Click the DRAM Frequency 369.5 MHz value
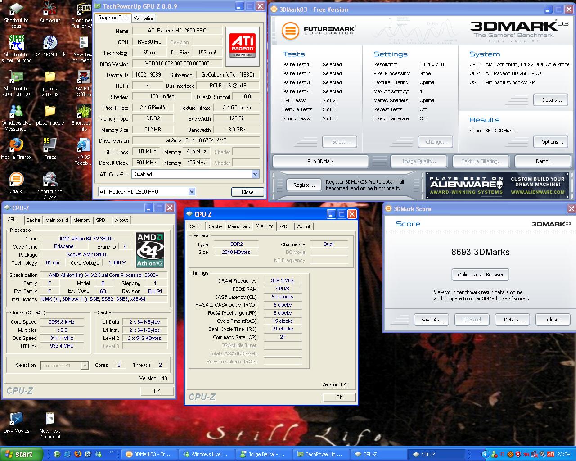The width and height of the screenshot is (576, 461). (283, 280)
